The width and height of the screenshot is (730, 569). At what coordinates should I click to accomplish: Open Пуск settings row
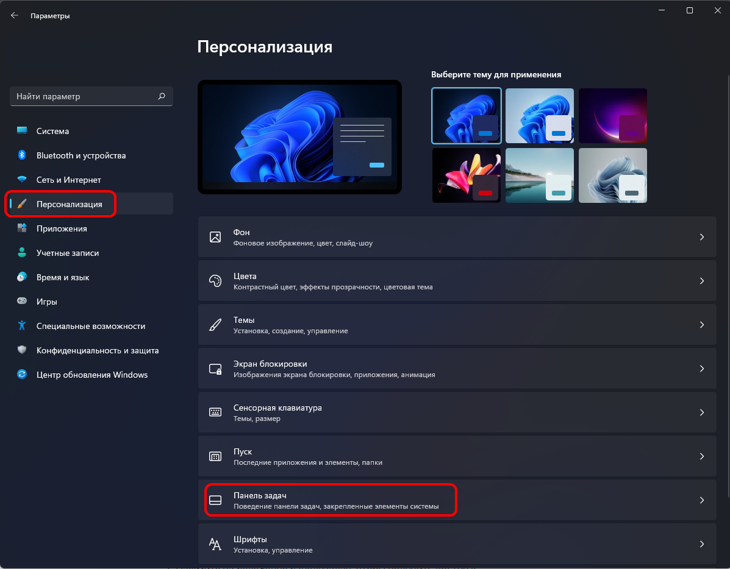click(x=457, y=456)
